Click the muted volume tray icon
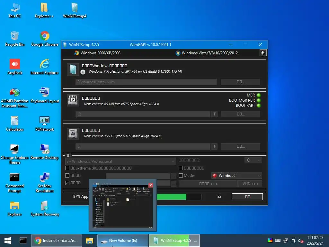The width and height of the screenshot is (329, 247). 301,241
